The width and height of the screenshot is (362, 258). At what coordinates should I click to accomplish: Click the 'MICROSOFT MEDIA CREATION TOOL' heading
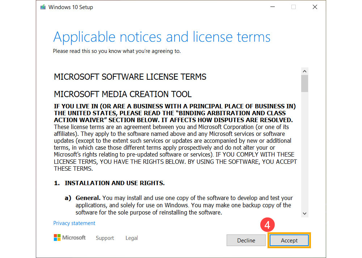[123, 94]
